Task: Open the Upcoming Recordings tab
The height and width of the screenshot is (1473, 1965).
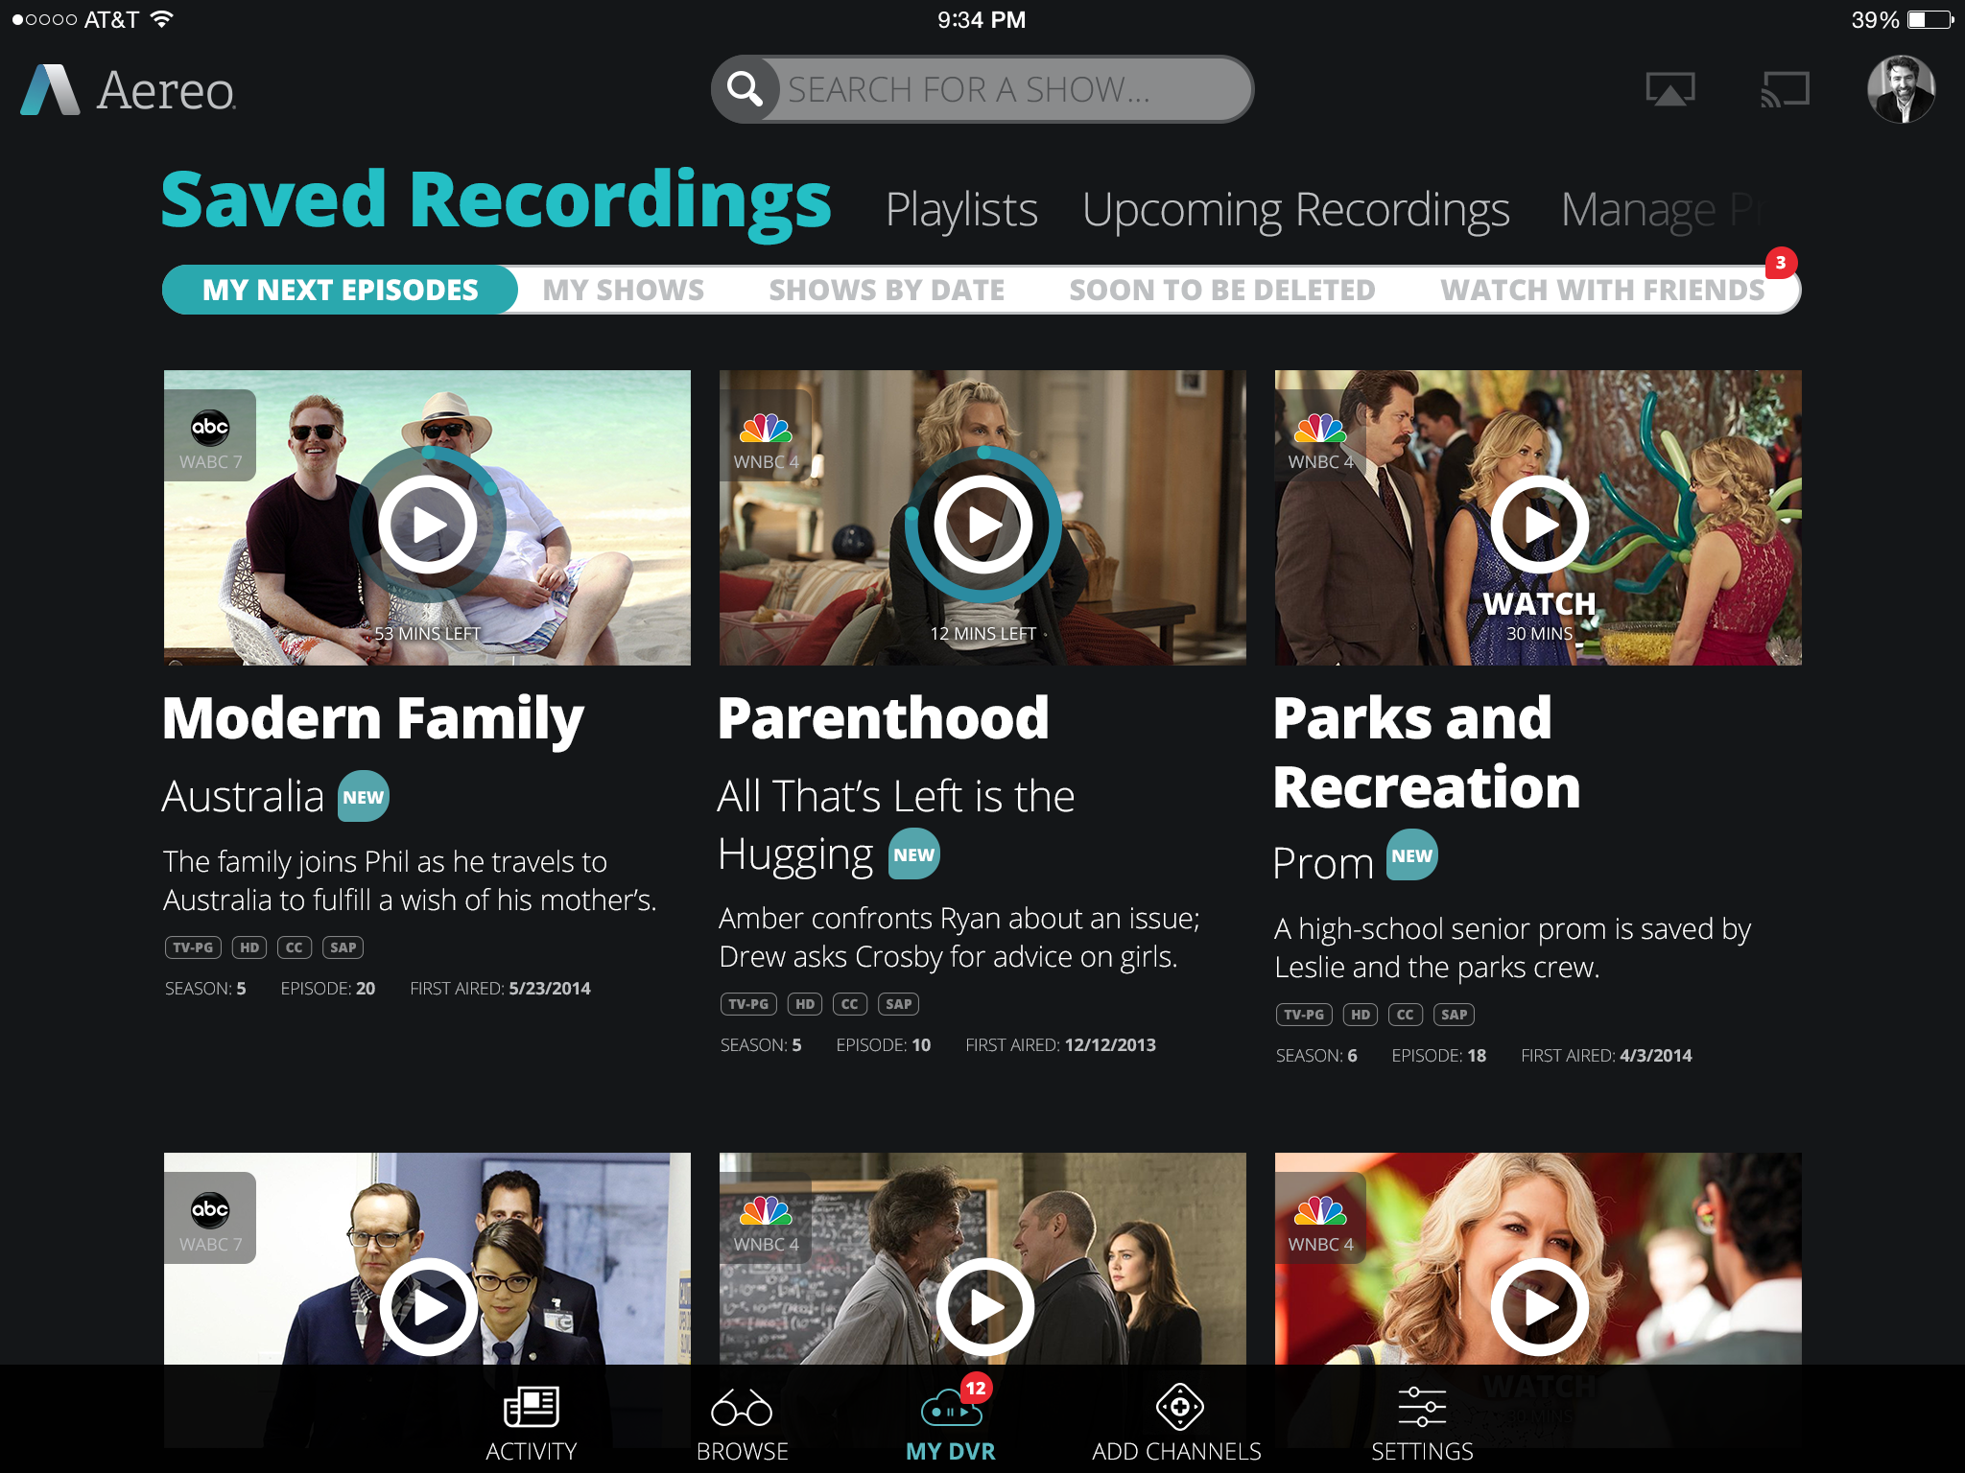Action: [x=1295, y=209]
